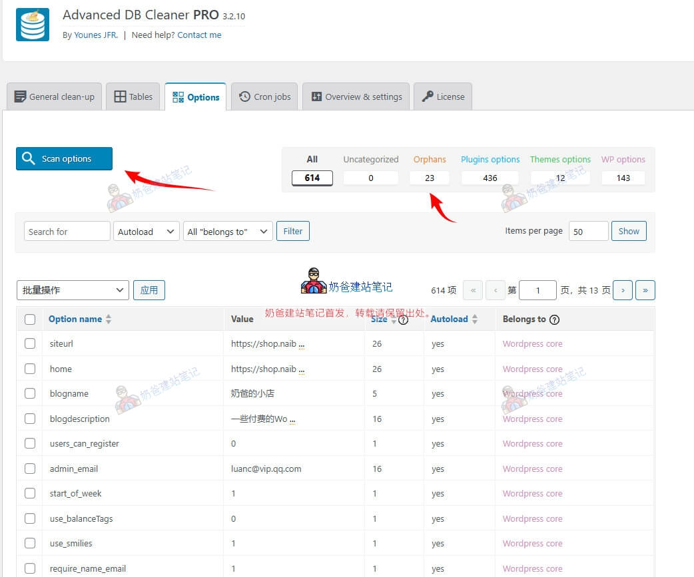
Task: Click the Autoload column sort arrows
Action: point(475,319)
